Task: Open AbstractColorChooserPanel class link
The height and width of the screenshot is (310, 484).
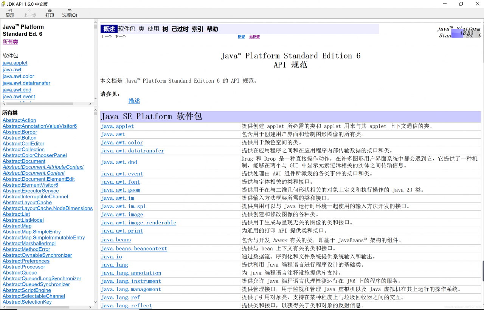Action: pyautogui.click(x=35, y=155)
